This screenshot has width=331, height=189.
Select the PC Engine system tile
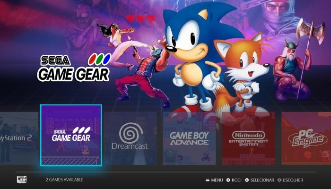point(306,138)
